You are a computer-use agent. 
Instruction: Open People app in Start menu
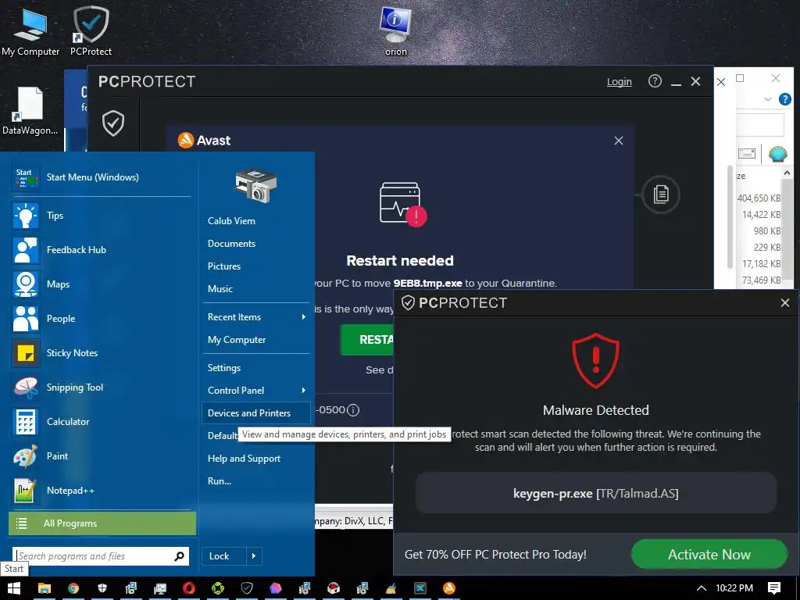click(101, 319)
